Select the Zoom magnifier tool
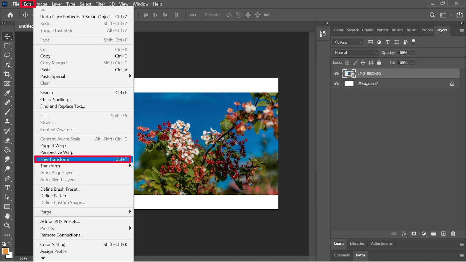 click(x=7, y=226)
